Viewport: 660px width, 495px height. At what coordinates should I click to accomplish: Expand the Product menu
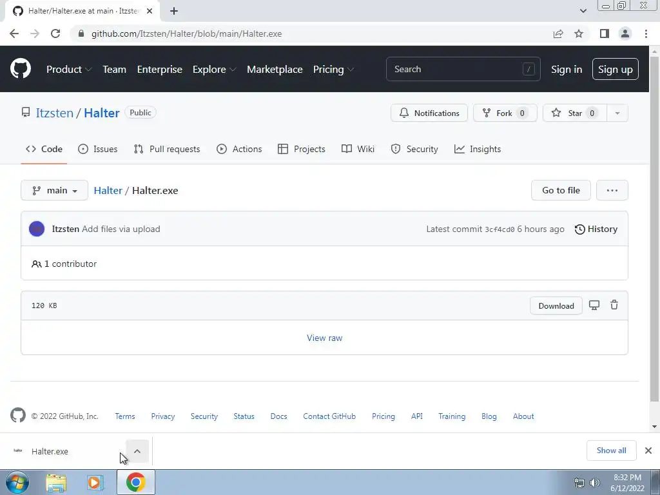(x=68, y=70)
